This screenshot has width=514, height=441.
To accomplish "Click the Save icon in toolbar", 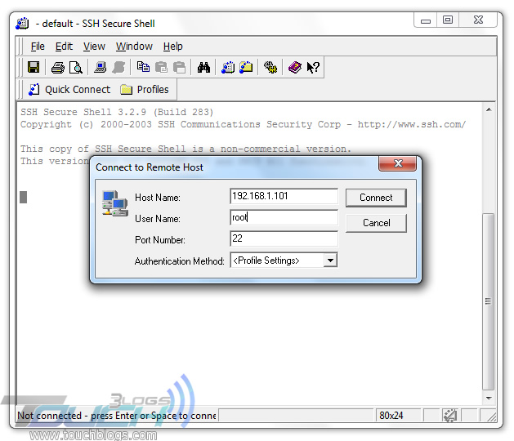I will pos(34,68).
